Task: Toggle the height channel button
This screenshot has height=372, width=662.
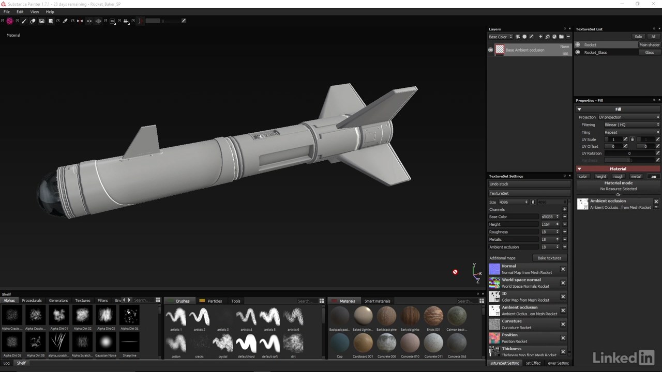Action: pos(600,177)
